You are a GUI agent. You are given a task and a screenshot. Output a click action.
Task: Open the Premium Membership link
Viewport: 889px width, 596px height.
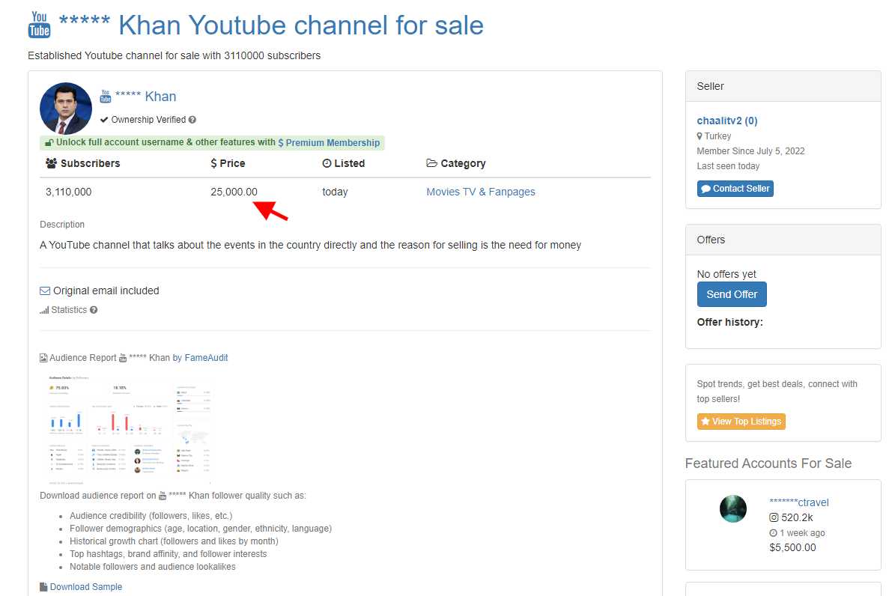click(329, 143)
